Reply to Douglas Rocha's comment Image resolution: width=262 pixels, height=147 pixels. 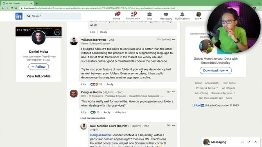tap(107, 112)
